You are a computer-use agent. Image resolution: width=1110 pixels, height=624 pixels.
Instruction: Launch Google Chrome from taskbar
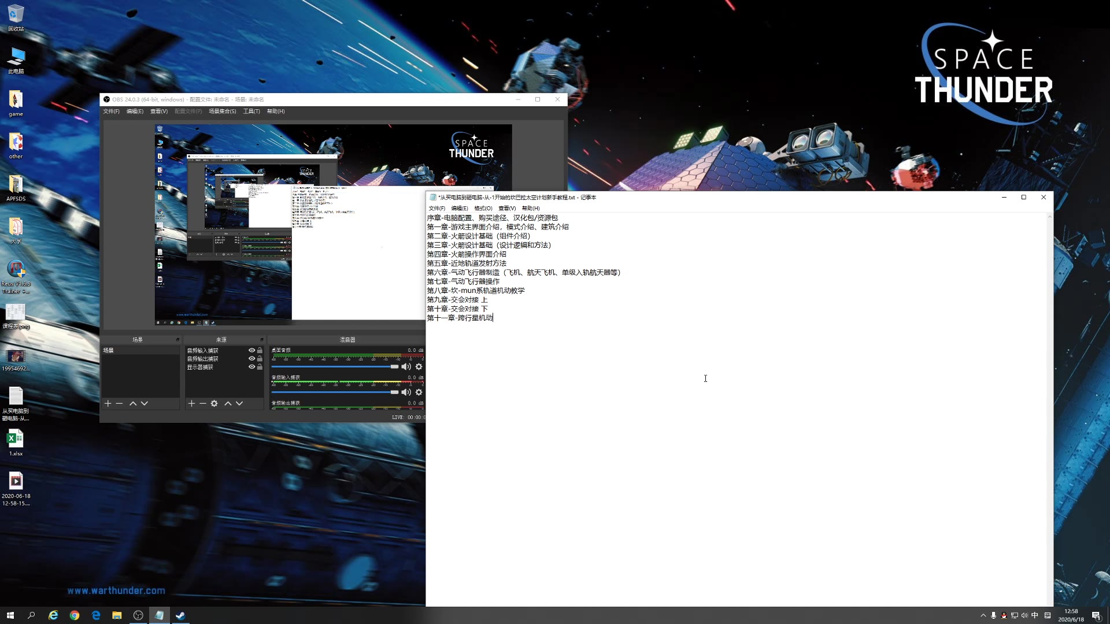pos(75,615)
